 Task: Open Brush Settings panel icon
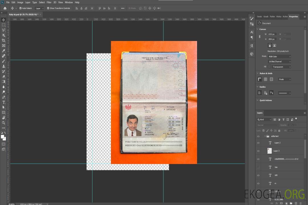tap(252, 19)
